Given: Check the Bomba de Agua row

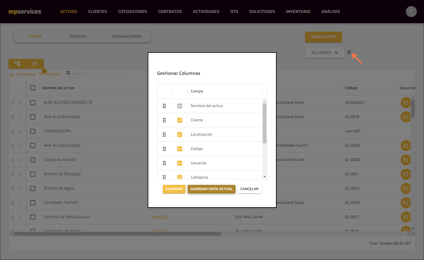Looking at the screenshot, I should point(33,188).
